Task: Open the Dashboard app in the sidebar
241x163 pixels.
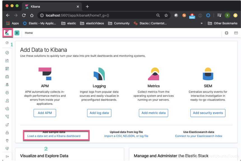Action: (7, 68)
